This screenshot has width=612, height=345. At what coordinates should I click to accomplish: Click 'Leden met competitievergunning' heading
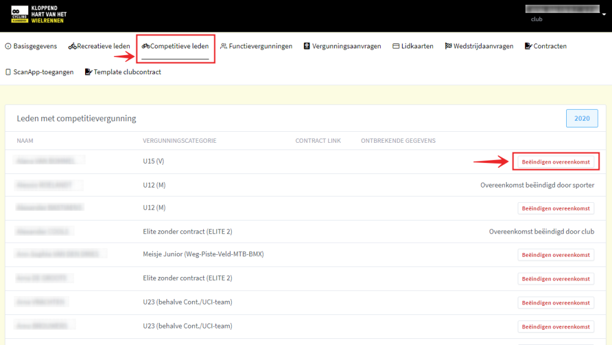tap(76, 118)
